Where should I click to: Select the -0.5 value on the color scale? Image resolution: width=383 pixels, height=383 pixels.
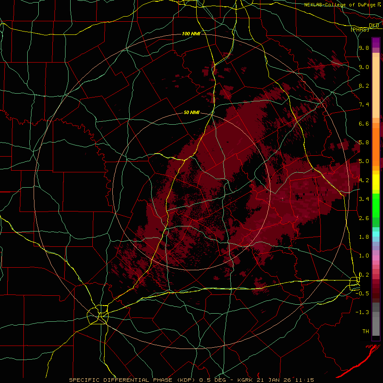click(x=362, y=294)
